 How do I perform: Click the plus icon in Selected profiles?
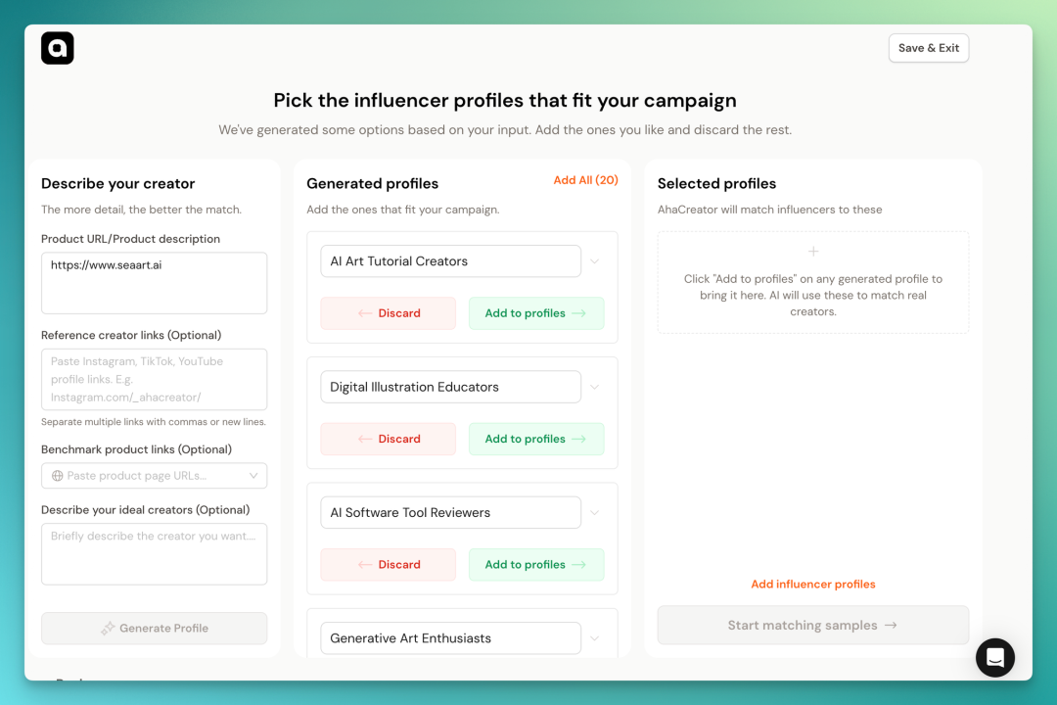813,252
